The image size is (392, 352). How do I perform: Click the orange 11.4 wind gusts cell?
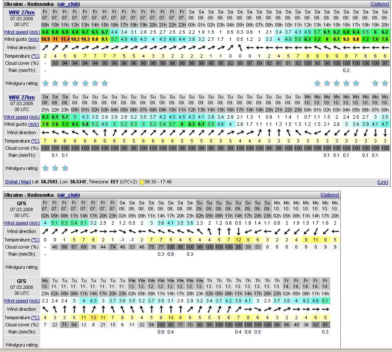click(x=65, y=39)
